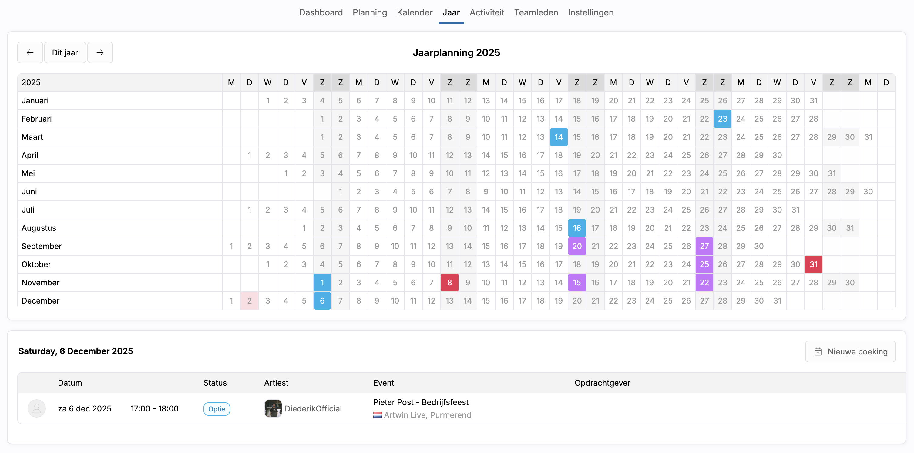Click the Optie status badge
This screenshot has height=453, width=914.
pos(217,409)
